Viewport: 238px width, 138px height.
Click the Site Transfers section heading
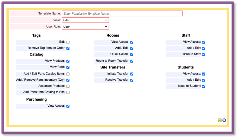tap(113, 67)
